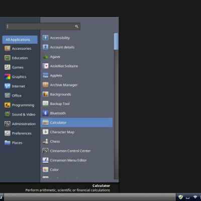Launch Calculator via its icon
Image resolution: width=201 pixels, height=201 pixels.
(45, 123)
